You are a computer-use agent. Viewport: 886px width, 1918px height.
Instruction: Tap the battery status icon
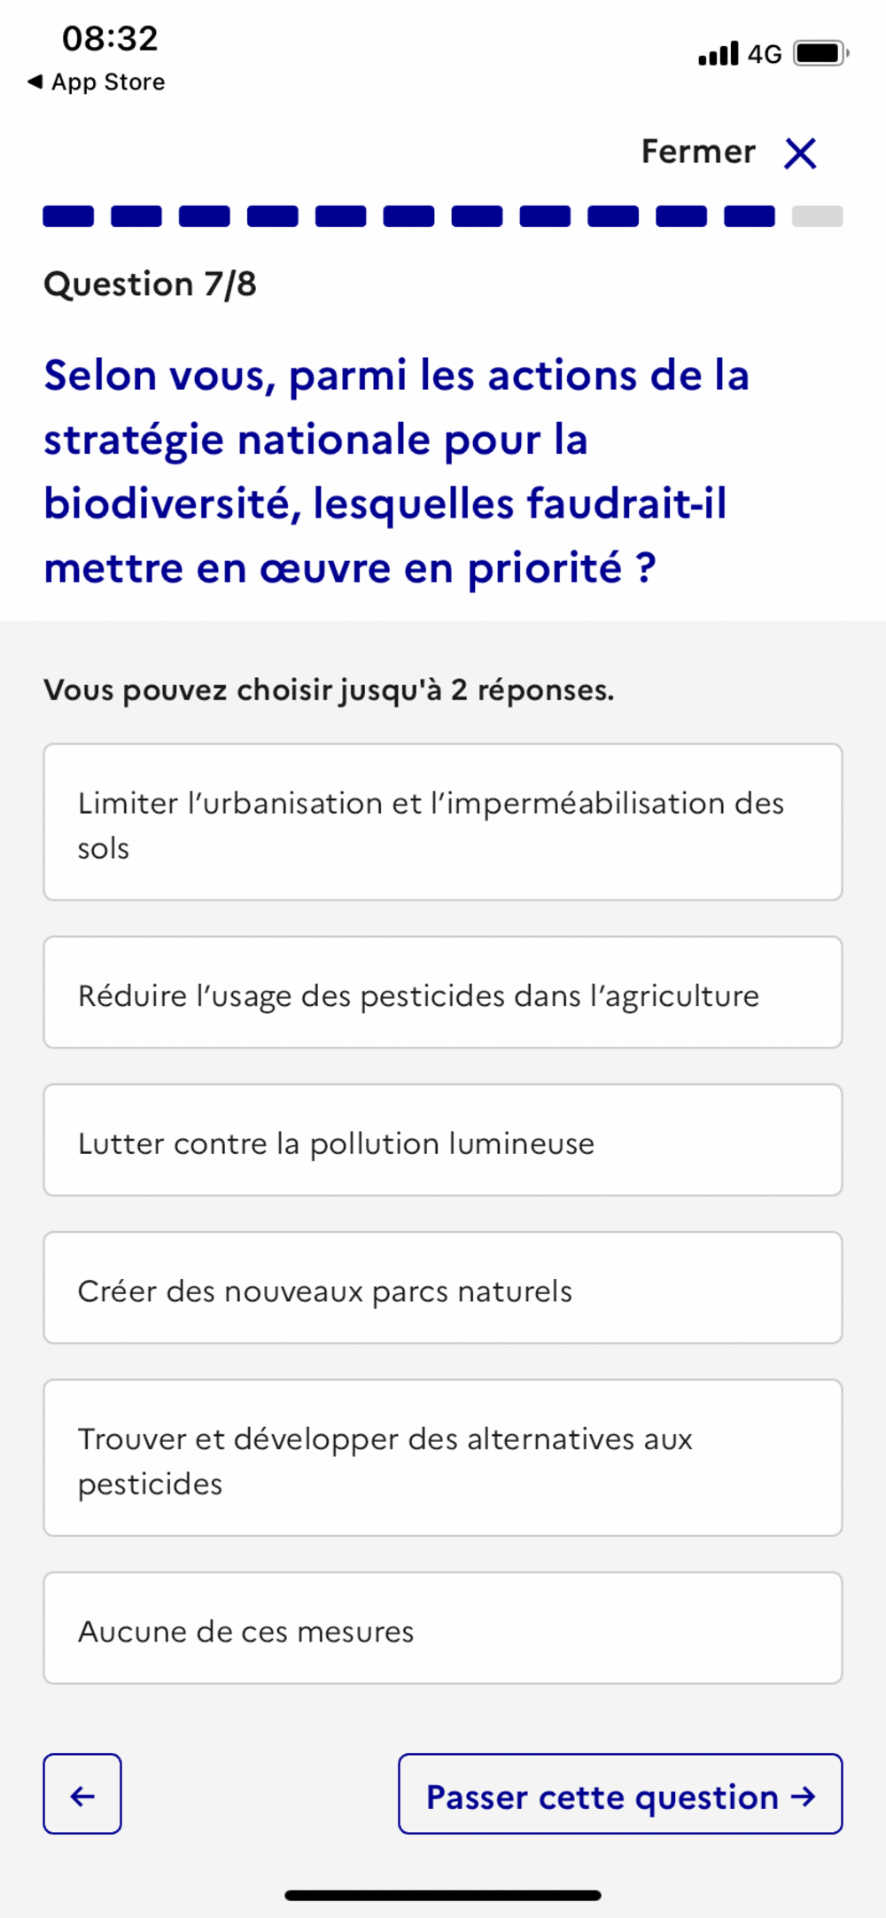[x=820, y=53]
